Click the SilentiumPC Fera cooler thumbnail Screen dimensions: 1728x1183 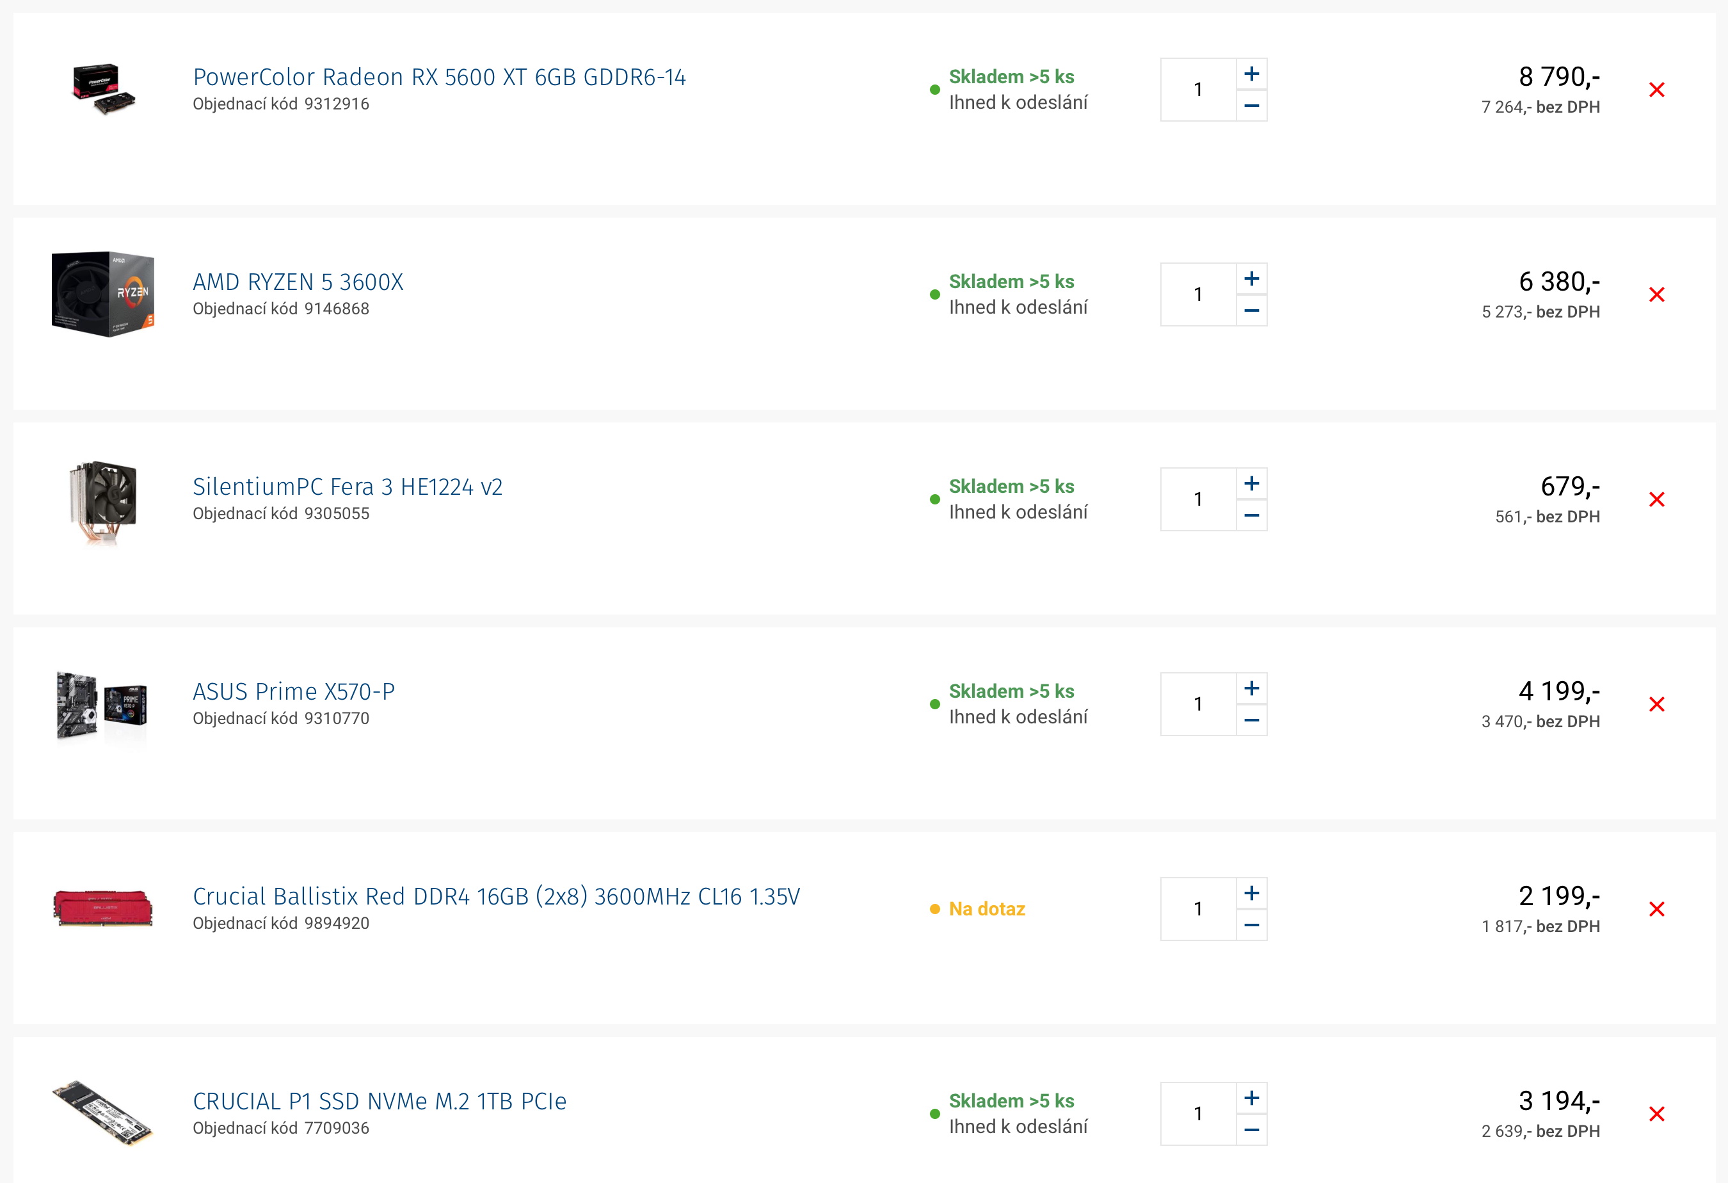(x=103, y=502)
